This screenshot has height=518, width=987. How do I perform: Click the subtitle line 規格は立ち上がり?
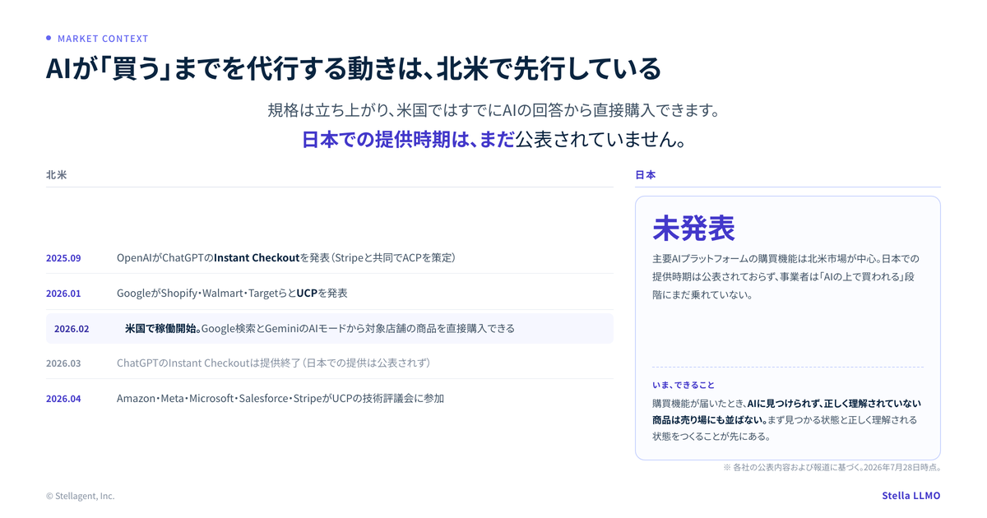coord(493,109)
